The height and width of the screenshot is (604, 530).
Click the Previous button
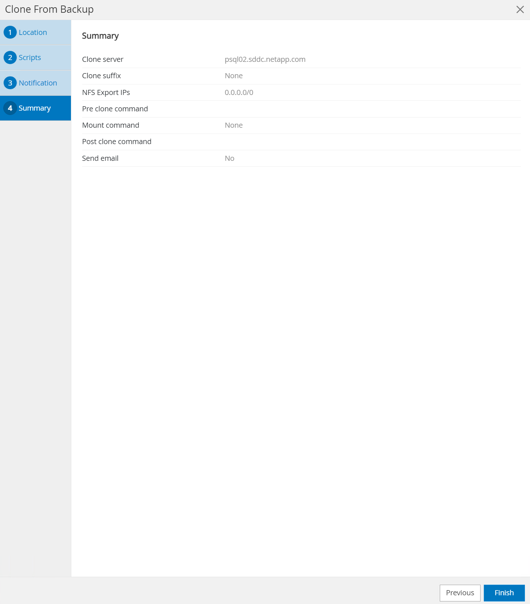[x=460, y=593]
